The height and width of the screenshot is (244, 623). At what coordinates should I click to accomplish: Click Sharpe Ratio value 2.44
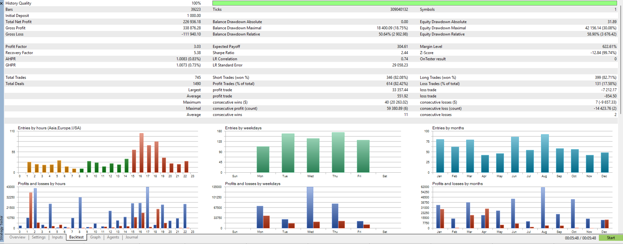pos(404,53)
